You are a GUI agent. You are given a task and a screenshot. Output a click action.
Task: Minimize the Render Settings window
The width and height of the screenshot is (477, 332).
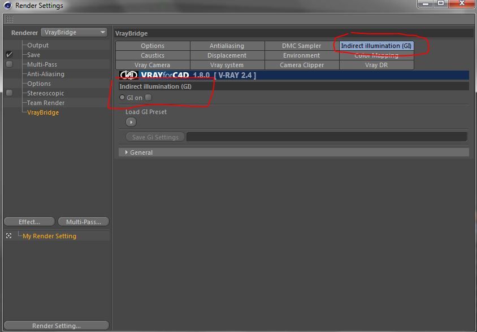point(426,3)
